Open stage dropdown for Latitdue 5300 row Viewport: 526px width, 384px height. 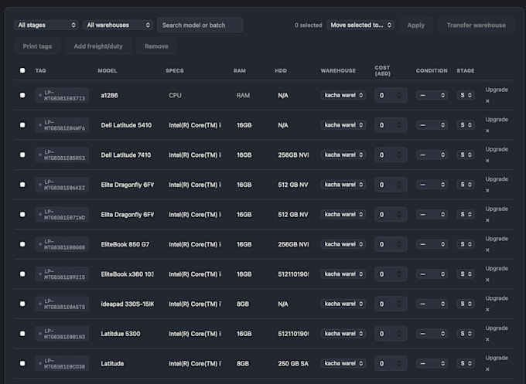(x=466, y=334)
